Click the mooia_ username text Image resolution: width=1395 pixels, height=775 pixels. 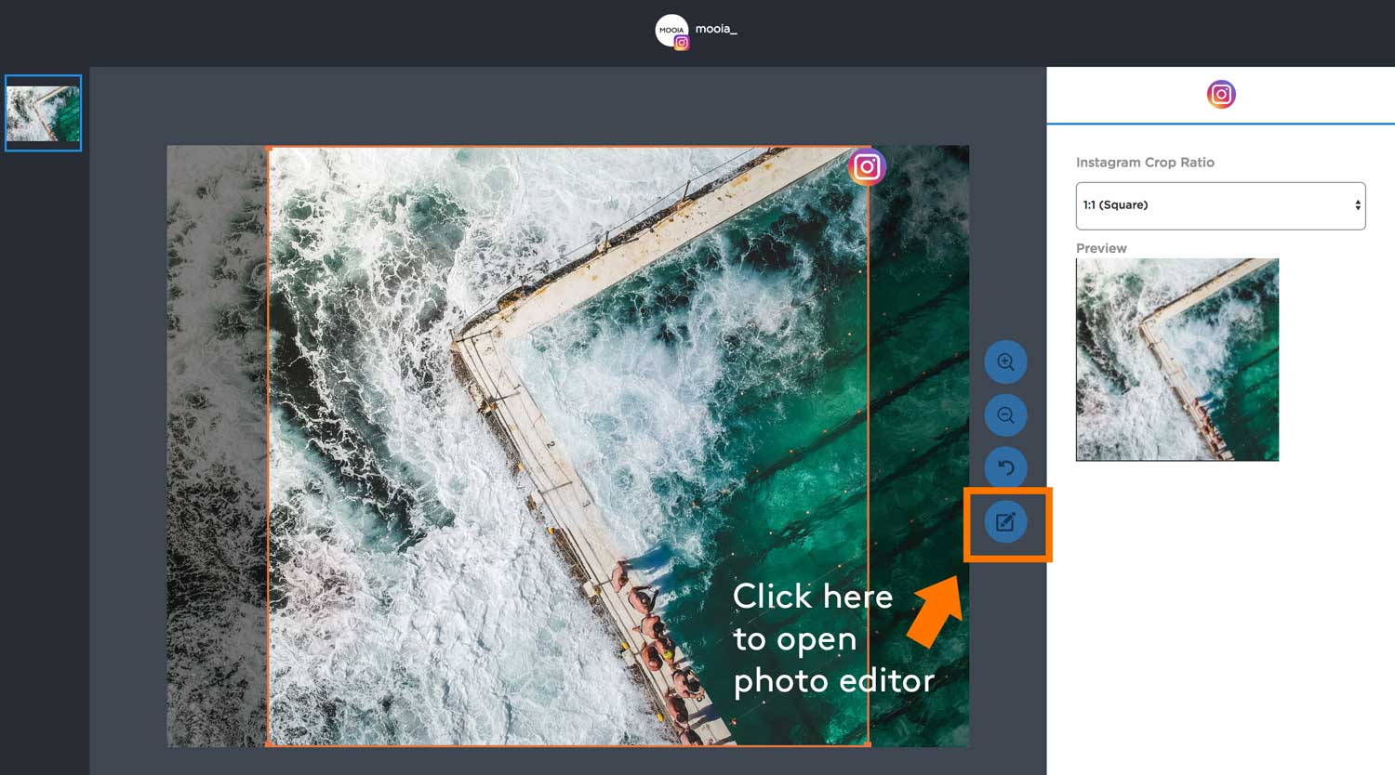717,30
